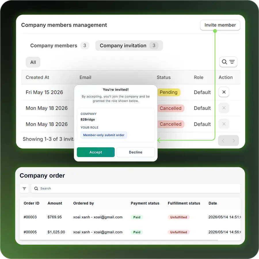Open the Company invitation tab
The width and height of the screenshot is (259, 259).
coord(129,45)
